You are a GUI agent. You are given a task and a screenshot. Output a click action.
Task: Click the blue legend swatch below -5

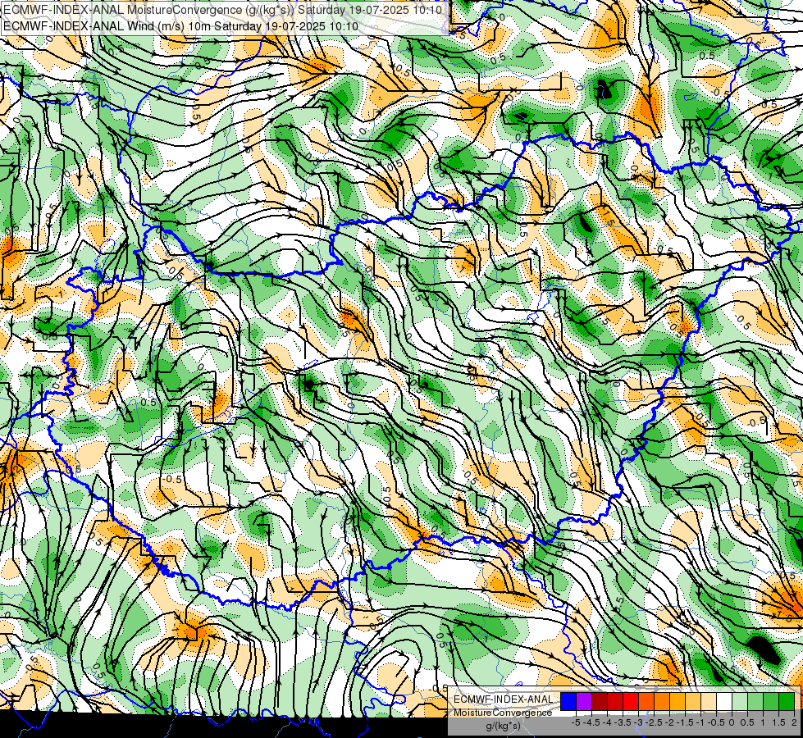pos(568,702)
